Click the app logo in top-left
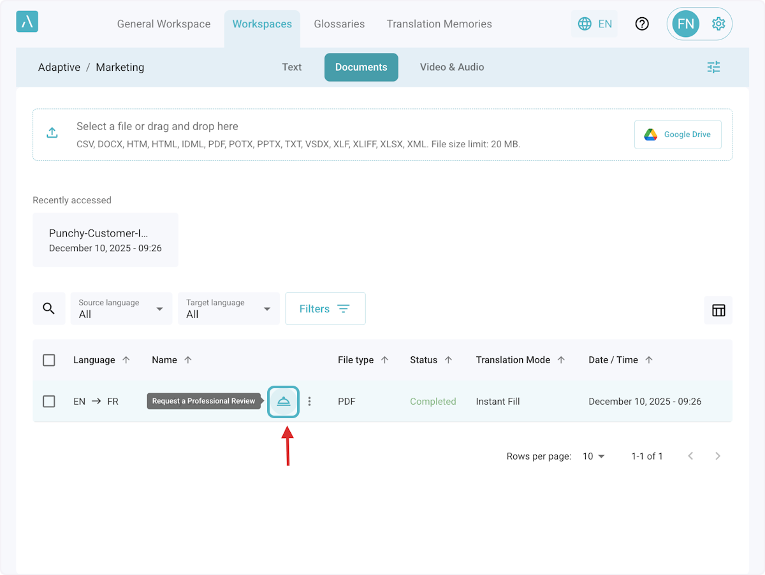 pos(27,22)
